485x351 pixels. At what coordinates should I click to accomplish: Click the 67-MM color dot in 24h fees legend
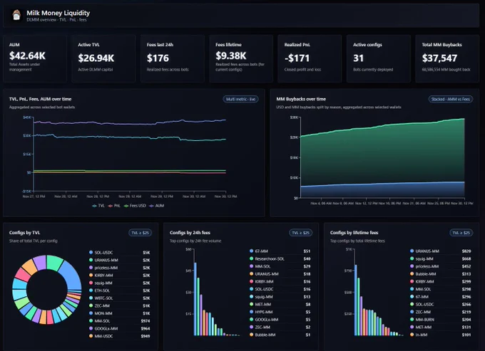coord(252,251)
